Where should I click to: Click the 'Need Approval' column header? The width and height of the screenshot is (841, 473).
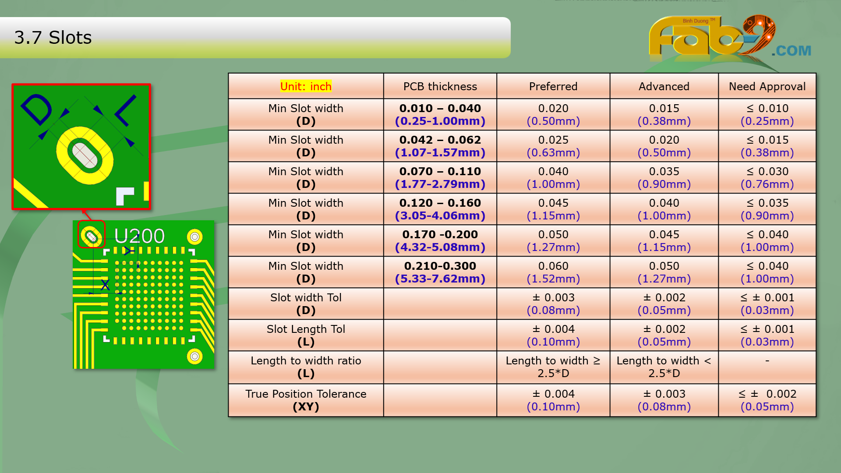point(767,86)
